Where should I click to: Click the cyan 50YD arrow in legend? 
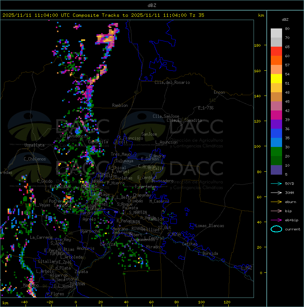pos(276,183)
